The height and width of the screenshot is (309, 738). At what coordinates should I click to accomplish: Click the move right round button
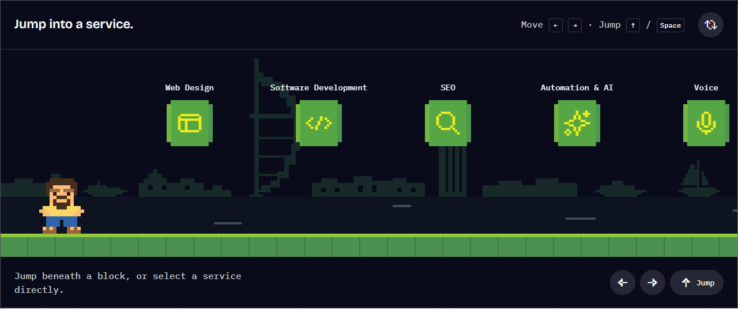tap(653, 283)
